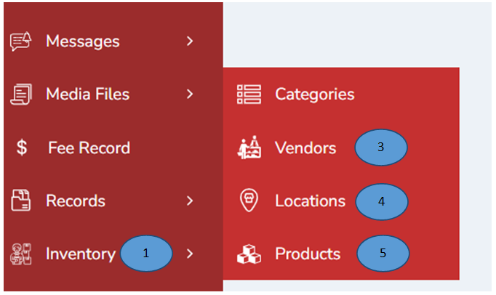Select the Categories submenu text
The image size is (496, 295).
(x=314, y=94)
